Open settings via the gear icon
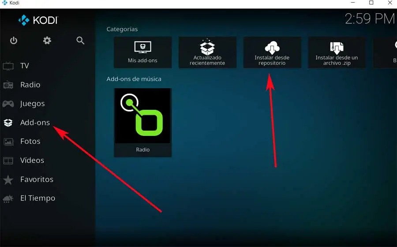The image size is (397, 247). click(x=47, y=41)
